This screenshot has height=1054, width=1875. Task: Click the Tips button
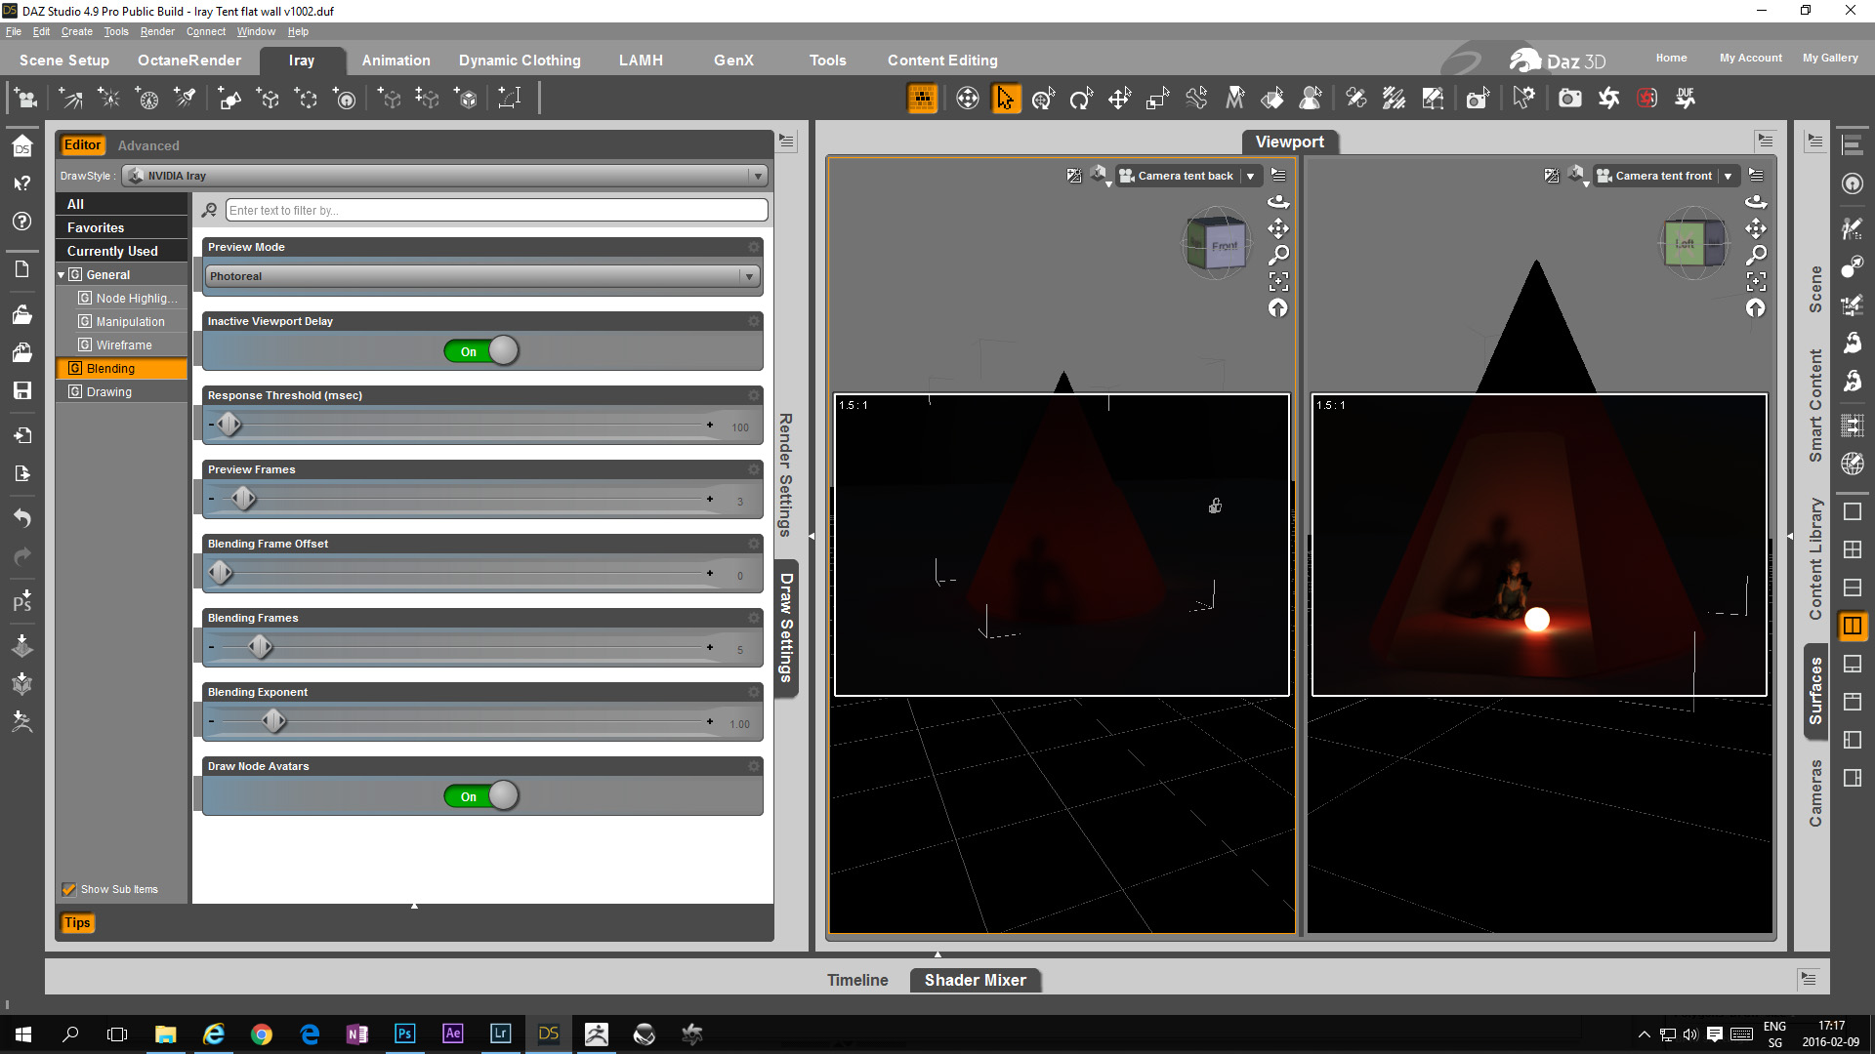pyautogui.click(x=77, y=922)
